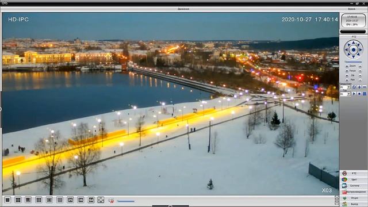368x207 pixels.
Task: Expand the collapsed bottom panel chevron
Action: [170, 206]
